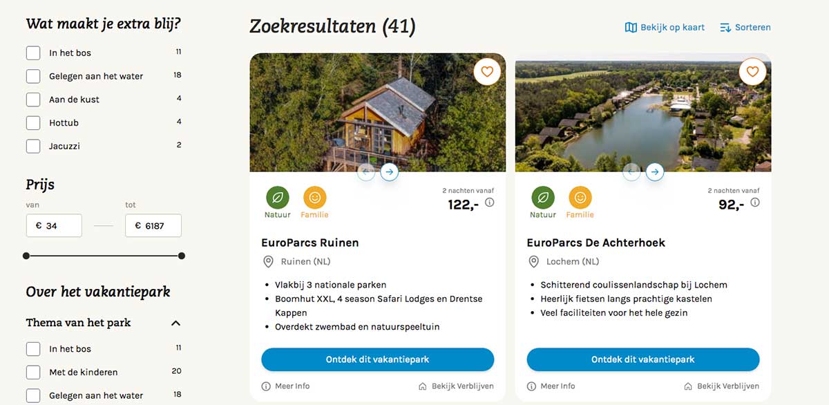Click Ontdek dit vakantiepark for Ruinen

click(x=377, y=359)
